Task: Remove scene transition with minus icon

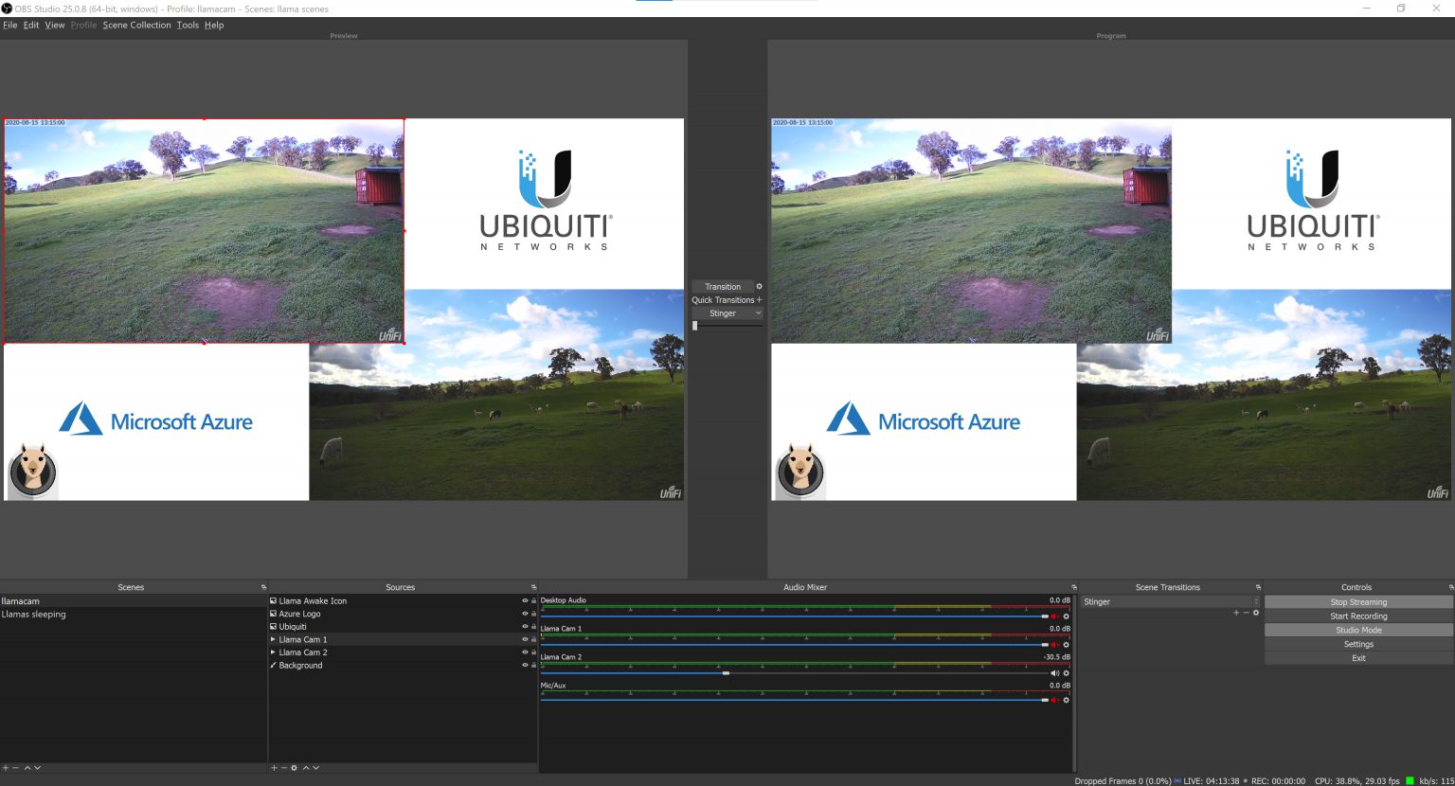Action: click(x=1246, y=613)
